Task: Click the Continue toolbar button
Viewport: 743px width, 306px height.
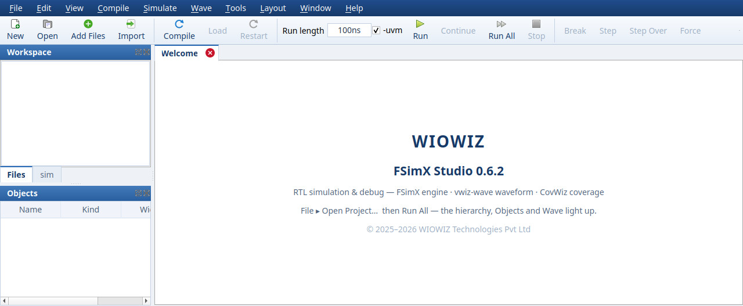Action: tap(458, 31)
